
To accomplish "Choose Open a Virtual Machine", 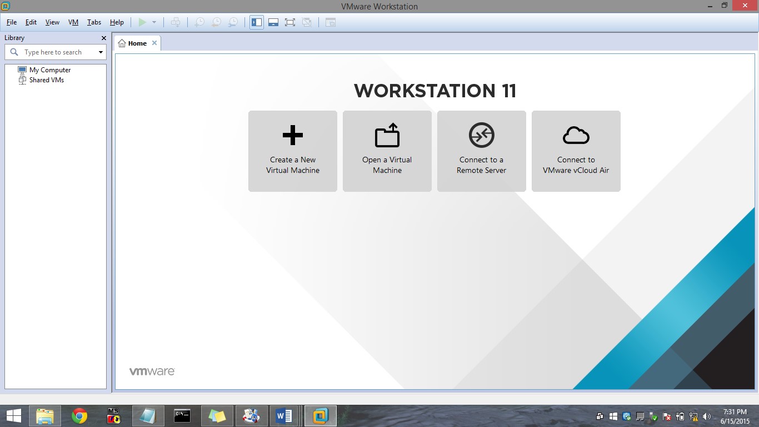I will pos(387,151).
